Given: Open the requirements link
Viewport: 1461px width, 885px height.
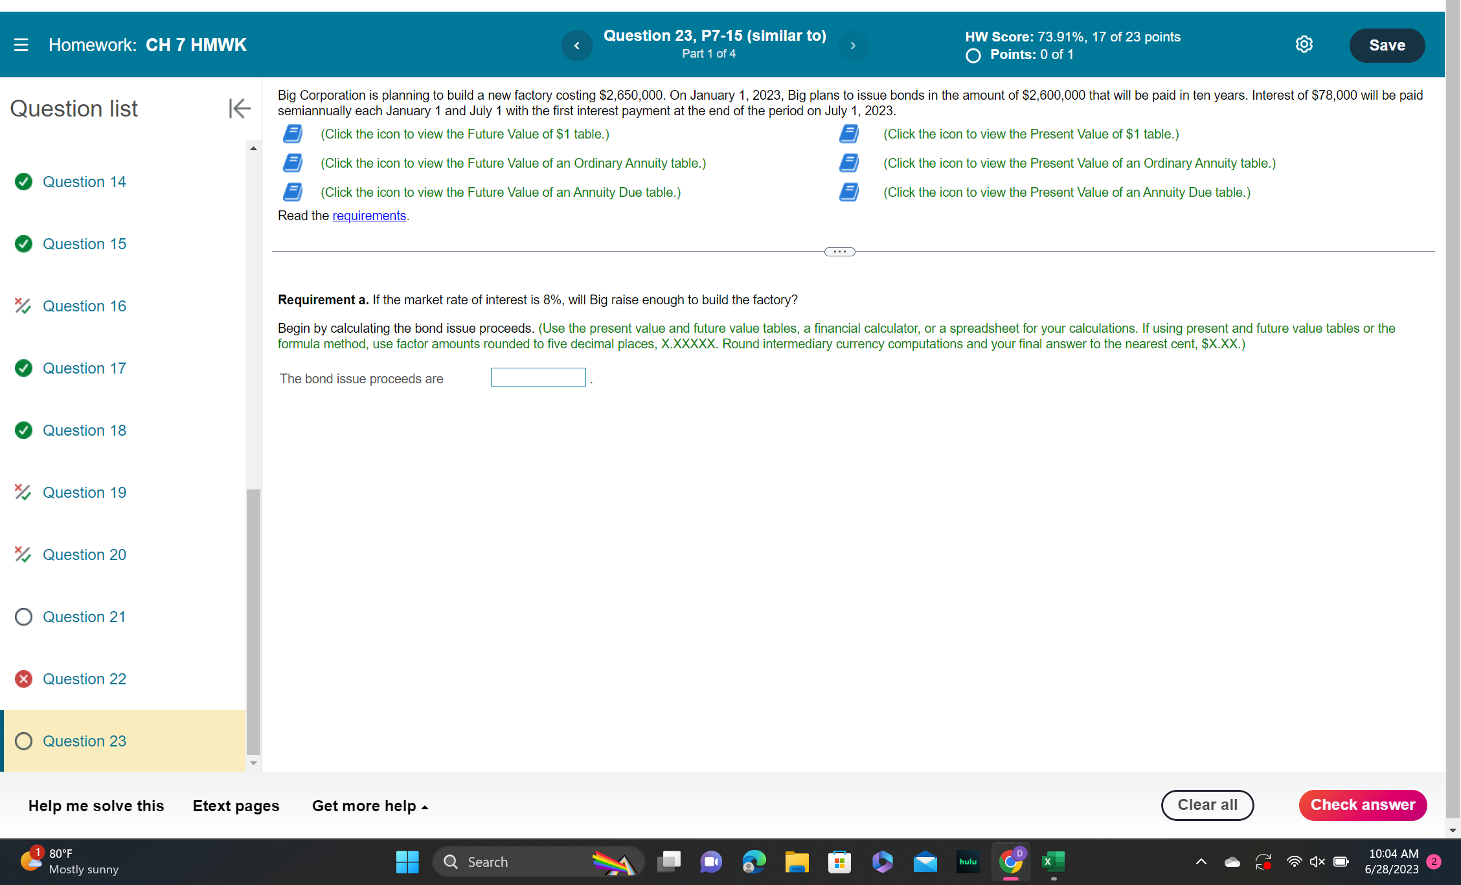Looking at the screenshot, I should [369, 216].
